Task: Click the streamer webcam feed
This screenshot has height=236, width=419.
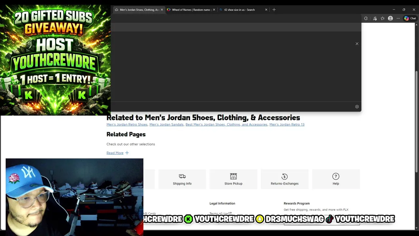Action: point(74,197)
